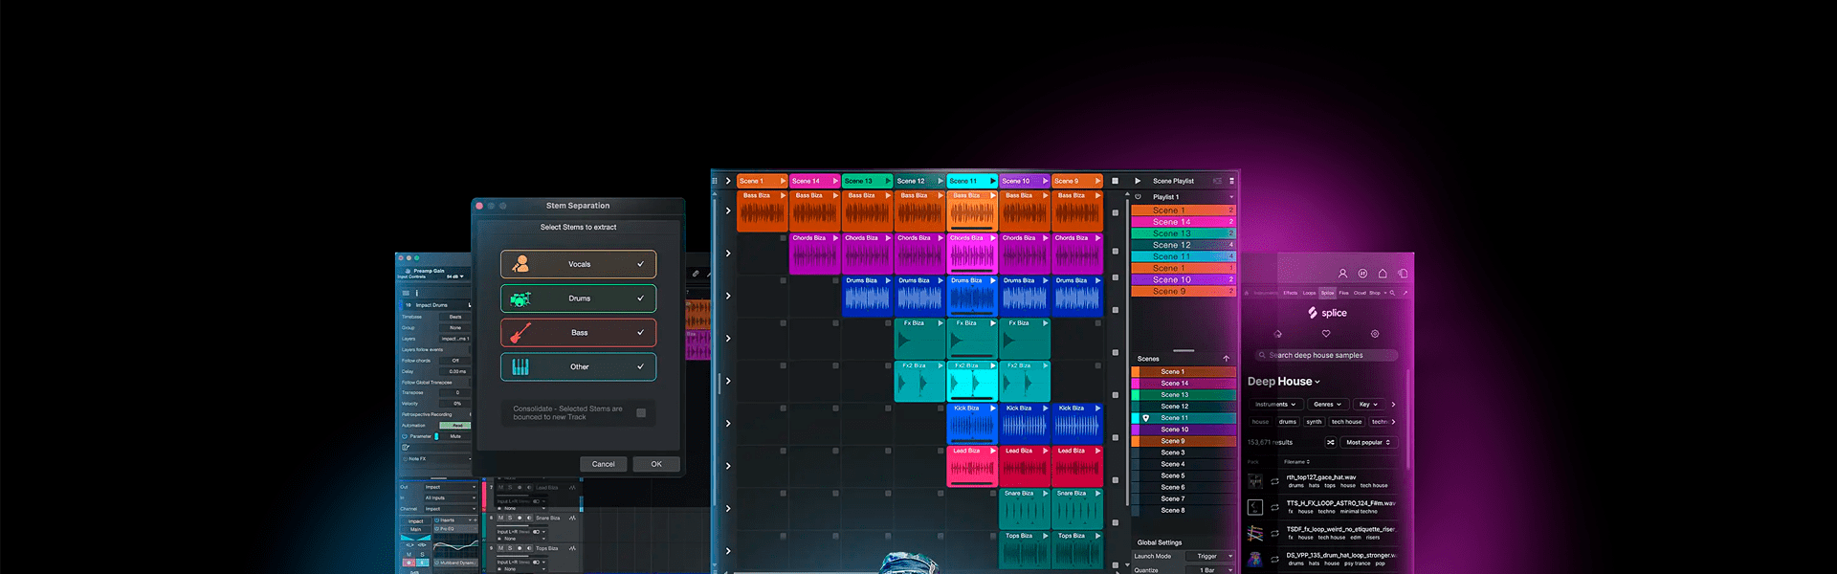Screen dimensions: 1837x574
Task: Expand the first launcher track row arrow
Action: pyautogui.click(x=728, y=210)
